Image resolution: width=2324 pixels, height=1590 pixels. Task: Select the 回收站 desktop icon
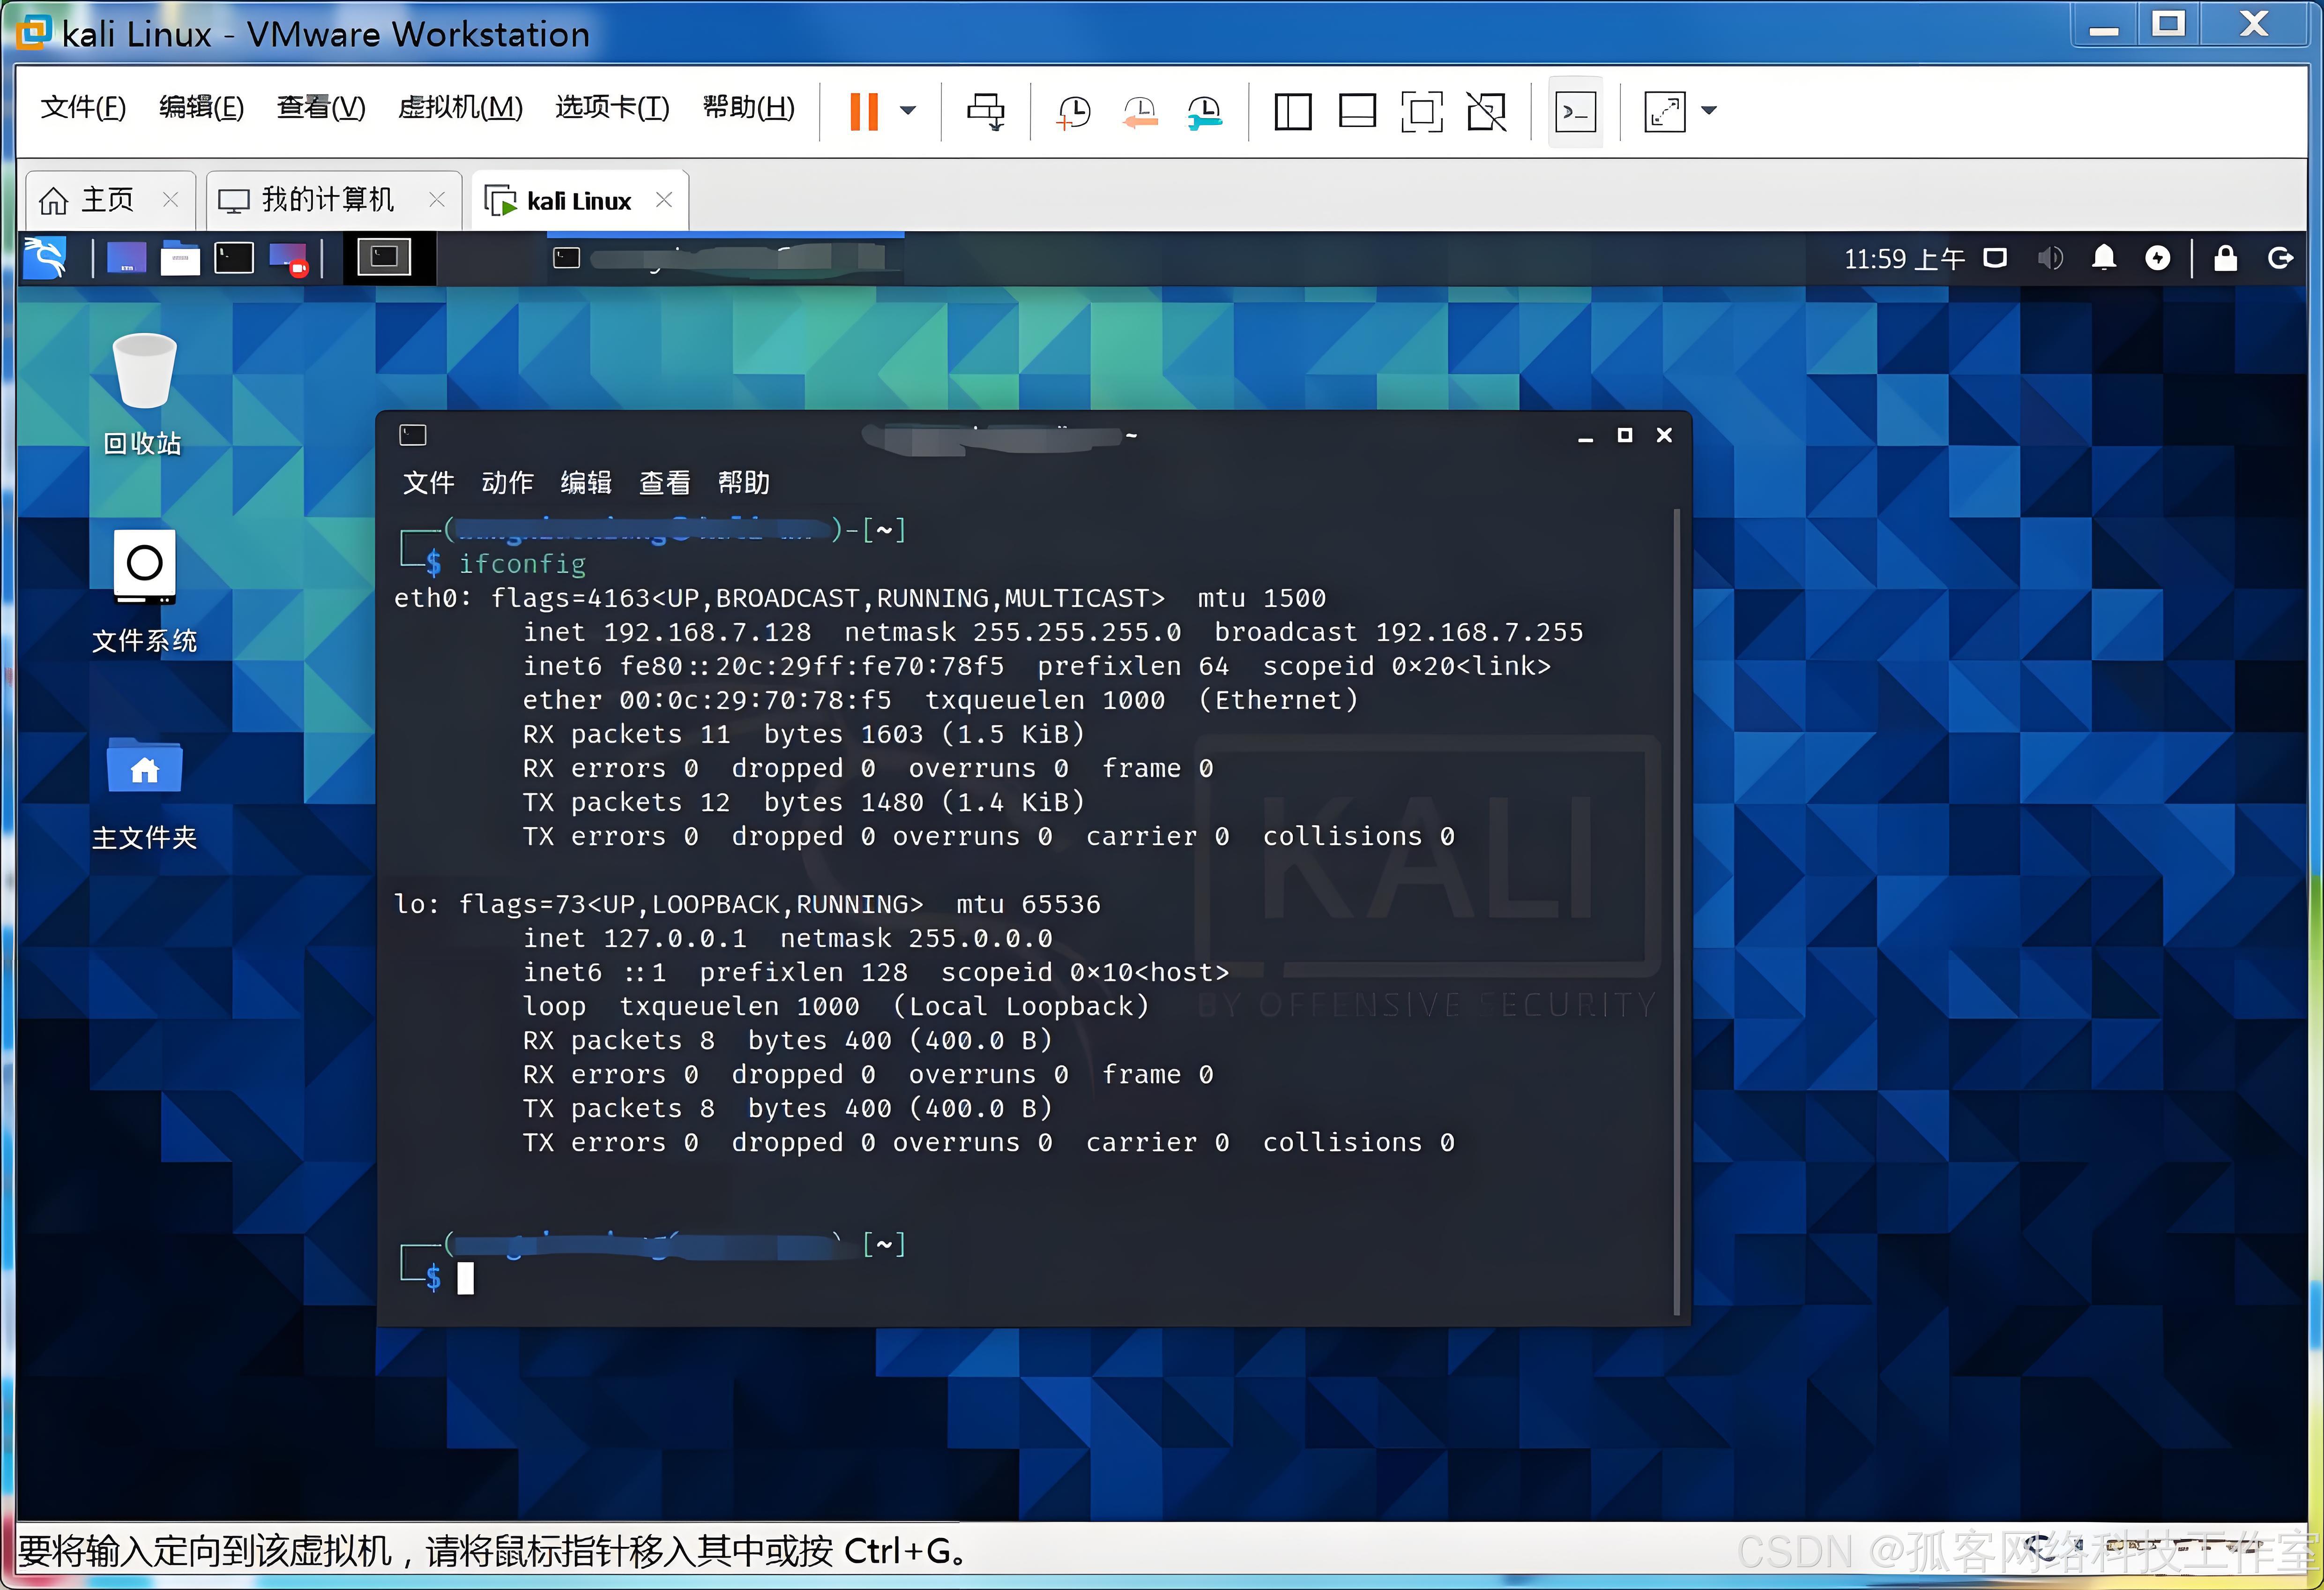pyautogui.click(x=144, y=394)
